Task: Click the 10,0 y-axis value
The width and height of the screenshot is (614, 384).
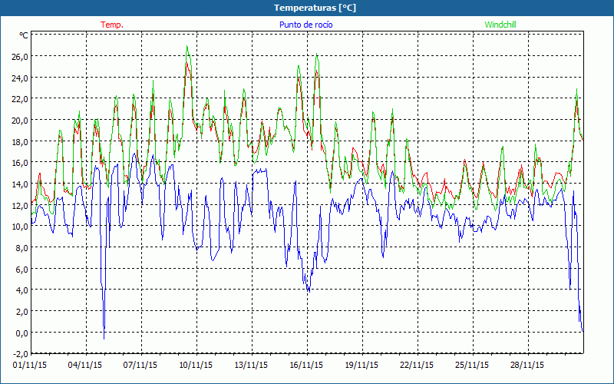Action: click(x=20, y=227)
